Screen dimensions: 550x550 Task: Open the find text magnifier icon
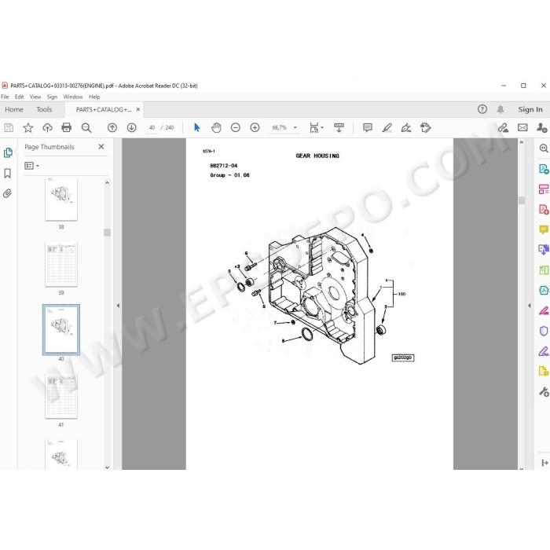[x=86, y=127]
